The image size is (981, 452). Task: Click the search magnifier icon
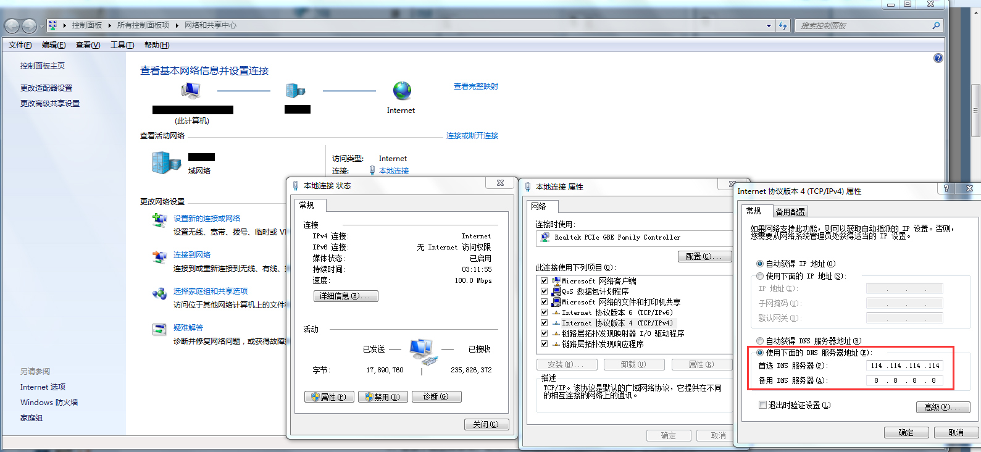[x=936, y=26]
